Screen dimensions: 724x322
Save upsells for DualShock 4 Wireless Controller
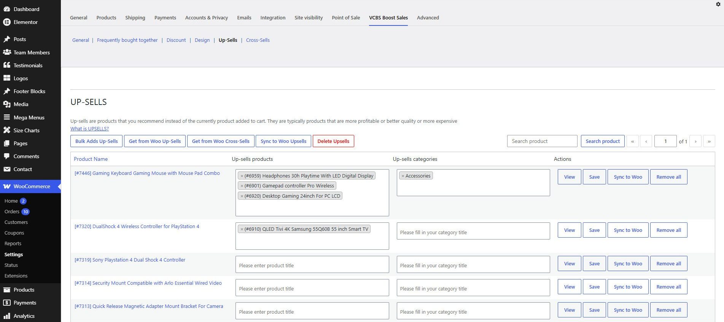pos(594,230)
